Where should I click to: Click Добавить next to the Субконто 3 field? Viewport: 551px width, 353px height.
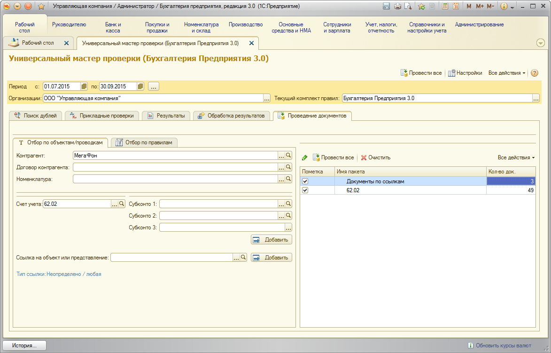[272, 240]
